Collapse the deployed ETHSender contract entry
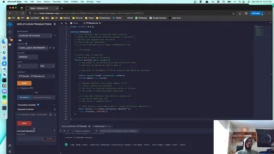Screen dimensions: 274x154 coord(18,115)
